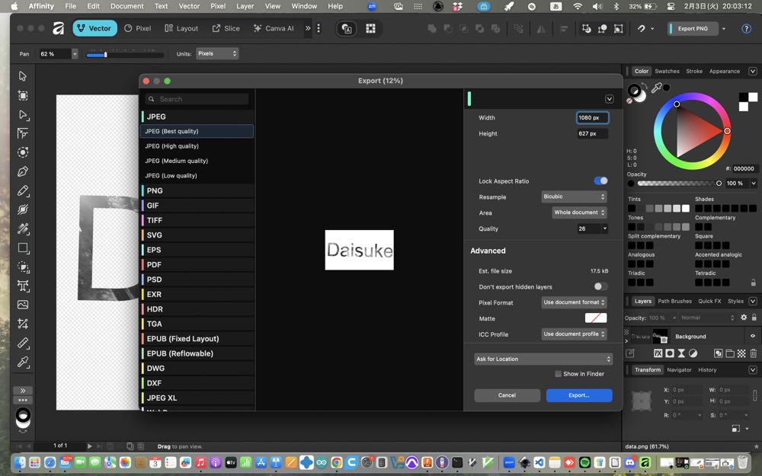Select the Move tool arrow
Screen dimensions: 762x476
[23, 76]
